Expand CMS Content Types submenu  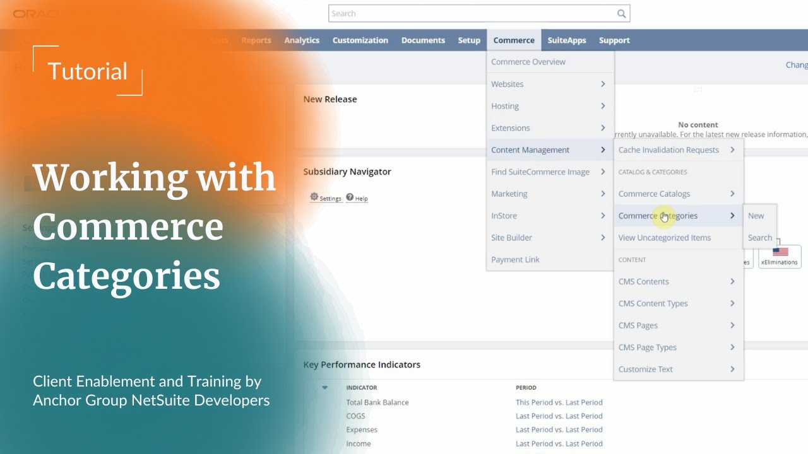[679, 303]
